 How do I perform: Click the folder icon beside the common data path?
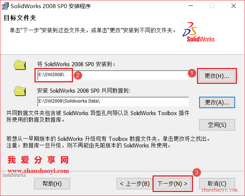pos(20,91)
